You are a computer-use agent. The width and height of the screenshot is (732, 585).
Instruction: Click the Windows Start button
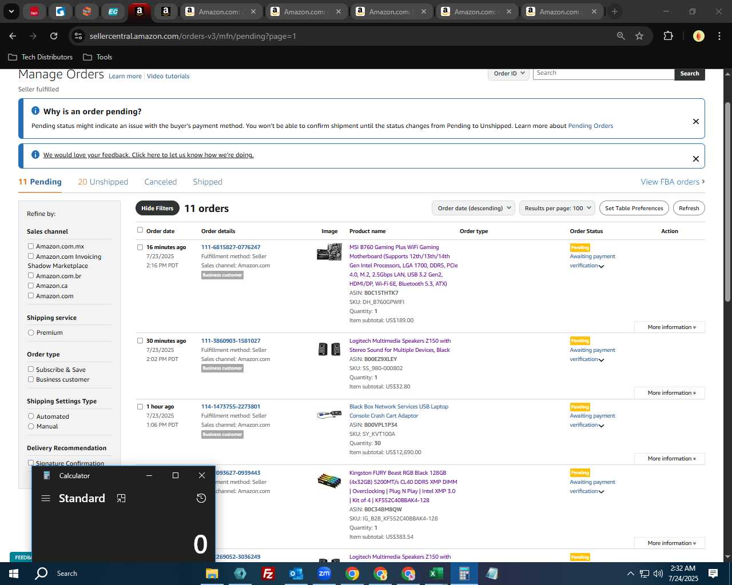pyautogui.click(x=14, y=574)
